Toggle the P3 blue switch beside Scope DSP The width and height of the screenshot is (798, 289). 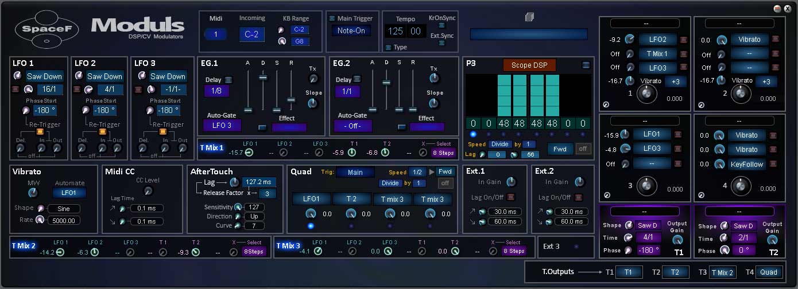586,65
